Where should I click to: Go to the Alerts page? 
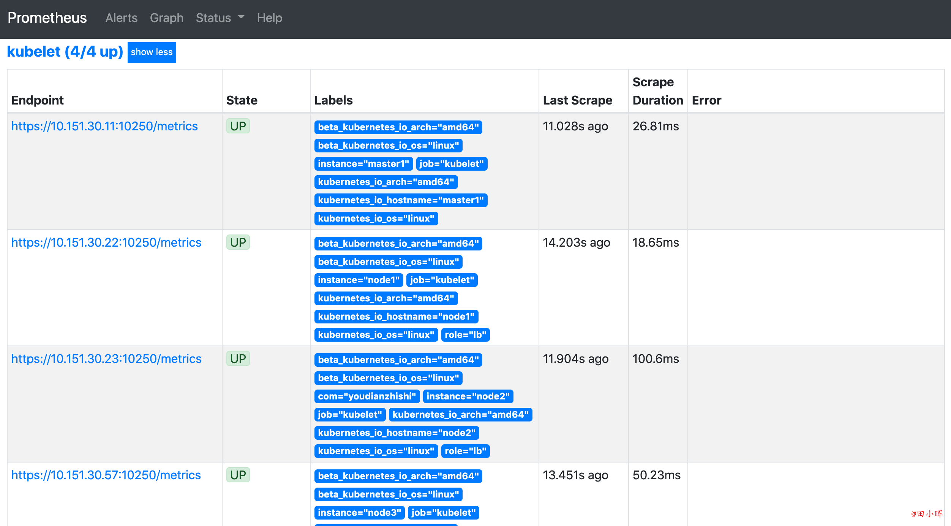coord(122,18)
